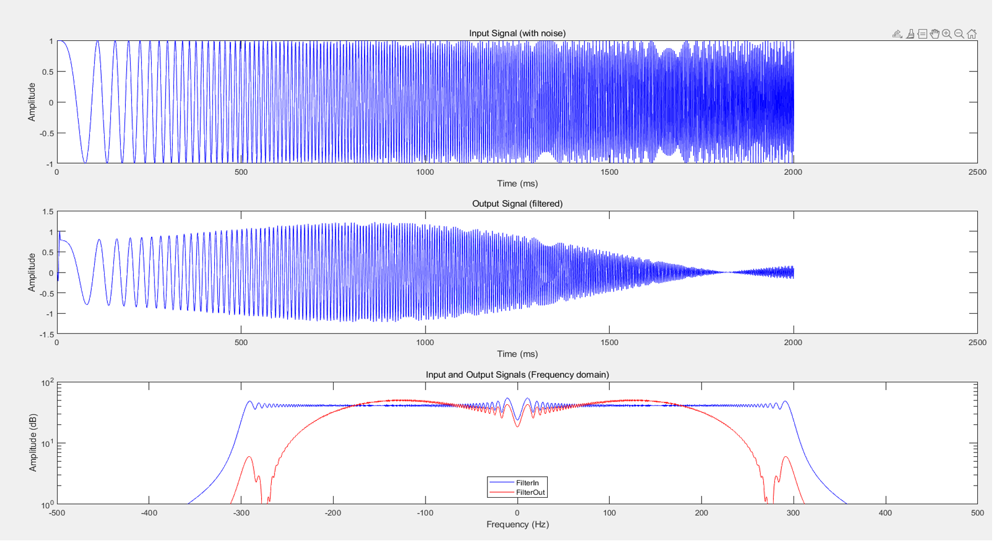The image size is (996, 542).
Task: Select the 'Output Signal (filtered)' title
Action: pos(517,204)
